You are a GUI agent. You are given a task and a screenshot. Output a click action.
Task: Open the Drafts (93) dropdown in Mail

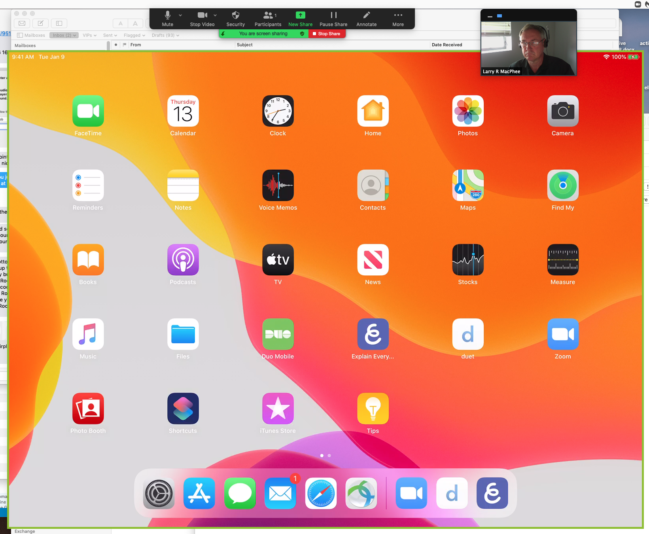(x=166, y=35)
